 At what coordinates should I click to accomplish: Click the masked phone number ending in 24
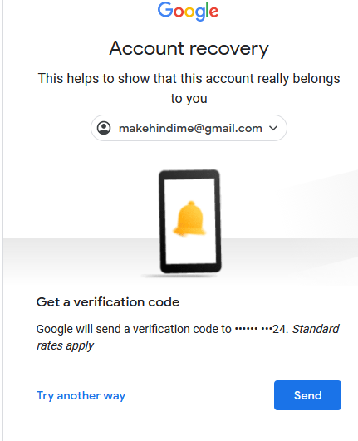coord(261,329)
